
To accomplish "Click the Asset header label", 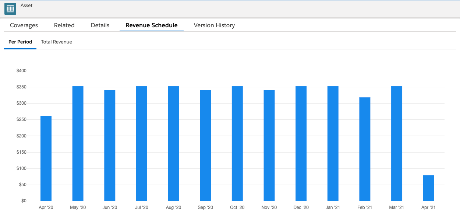I will point(26,6).
